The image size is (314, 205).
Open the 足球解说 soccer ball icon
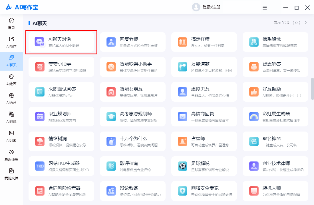pyautogui.click(x=182, y=166)
